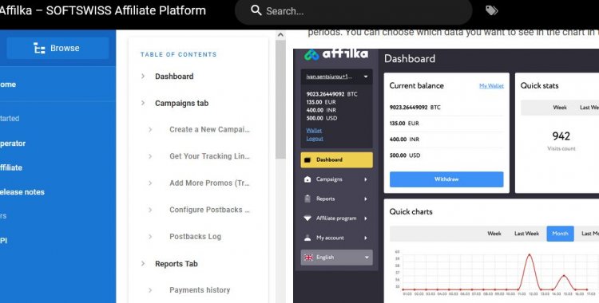Open Postbacks Log in table of contents

click(195, 237)
